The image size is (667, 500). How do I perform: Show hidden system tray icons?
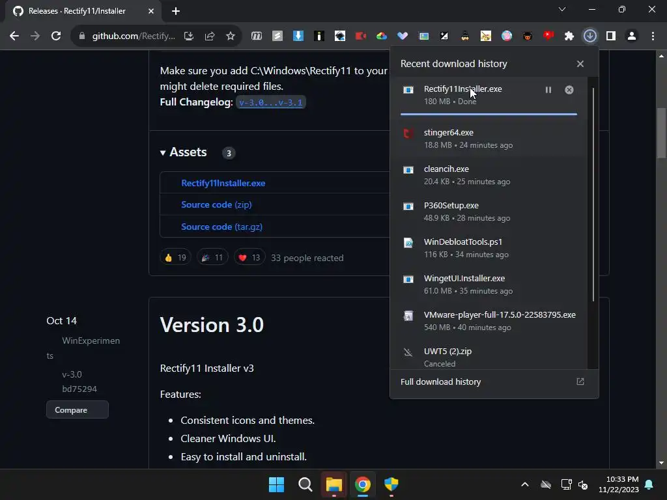[525, 484]
